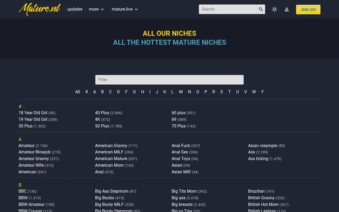Viewport: 339px width, 212px height.
Task: Choose letter 'C' in the alphabet bar
Action: pos(110,92)
